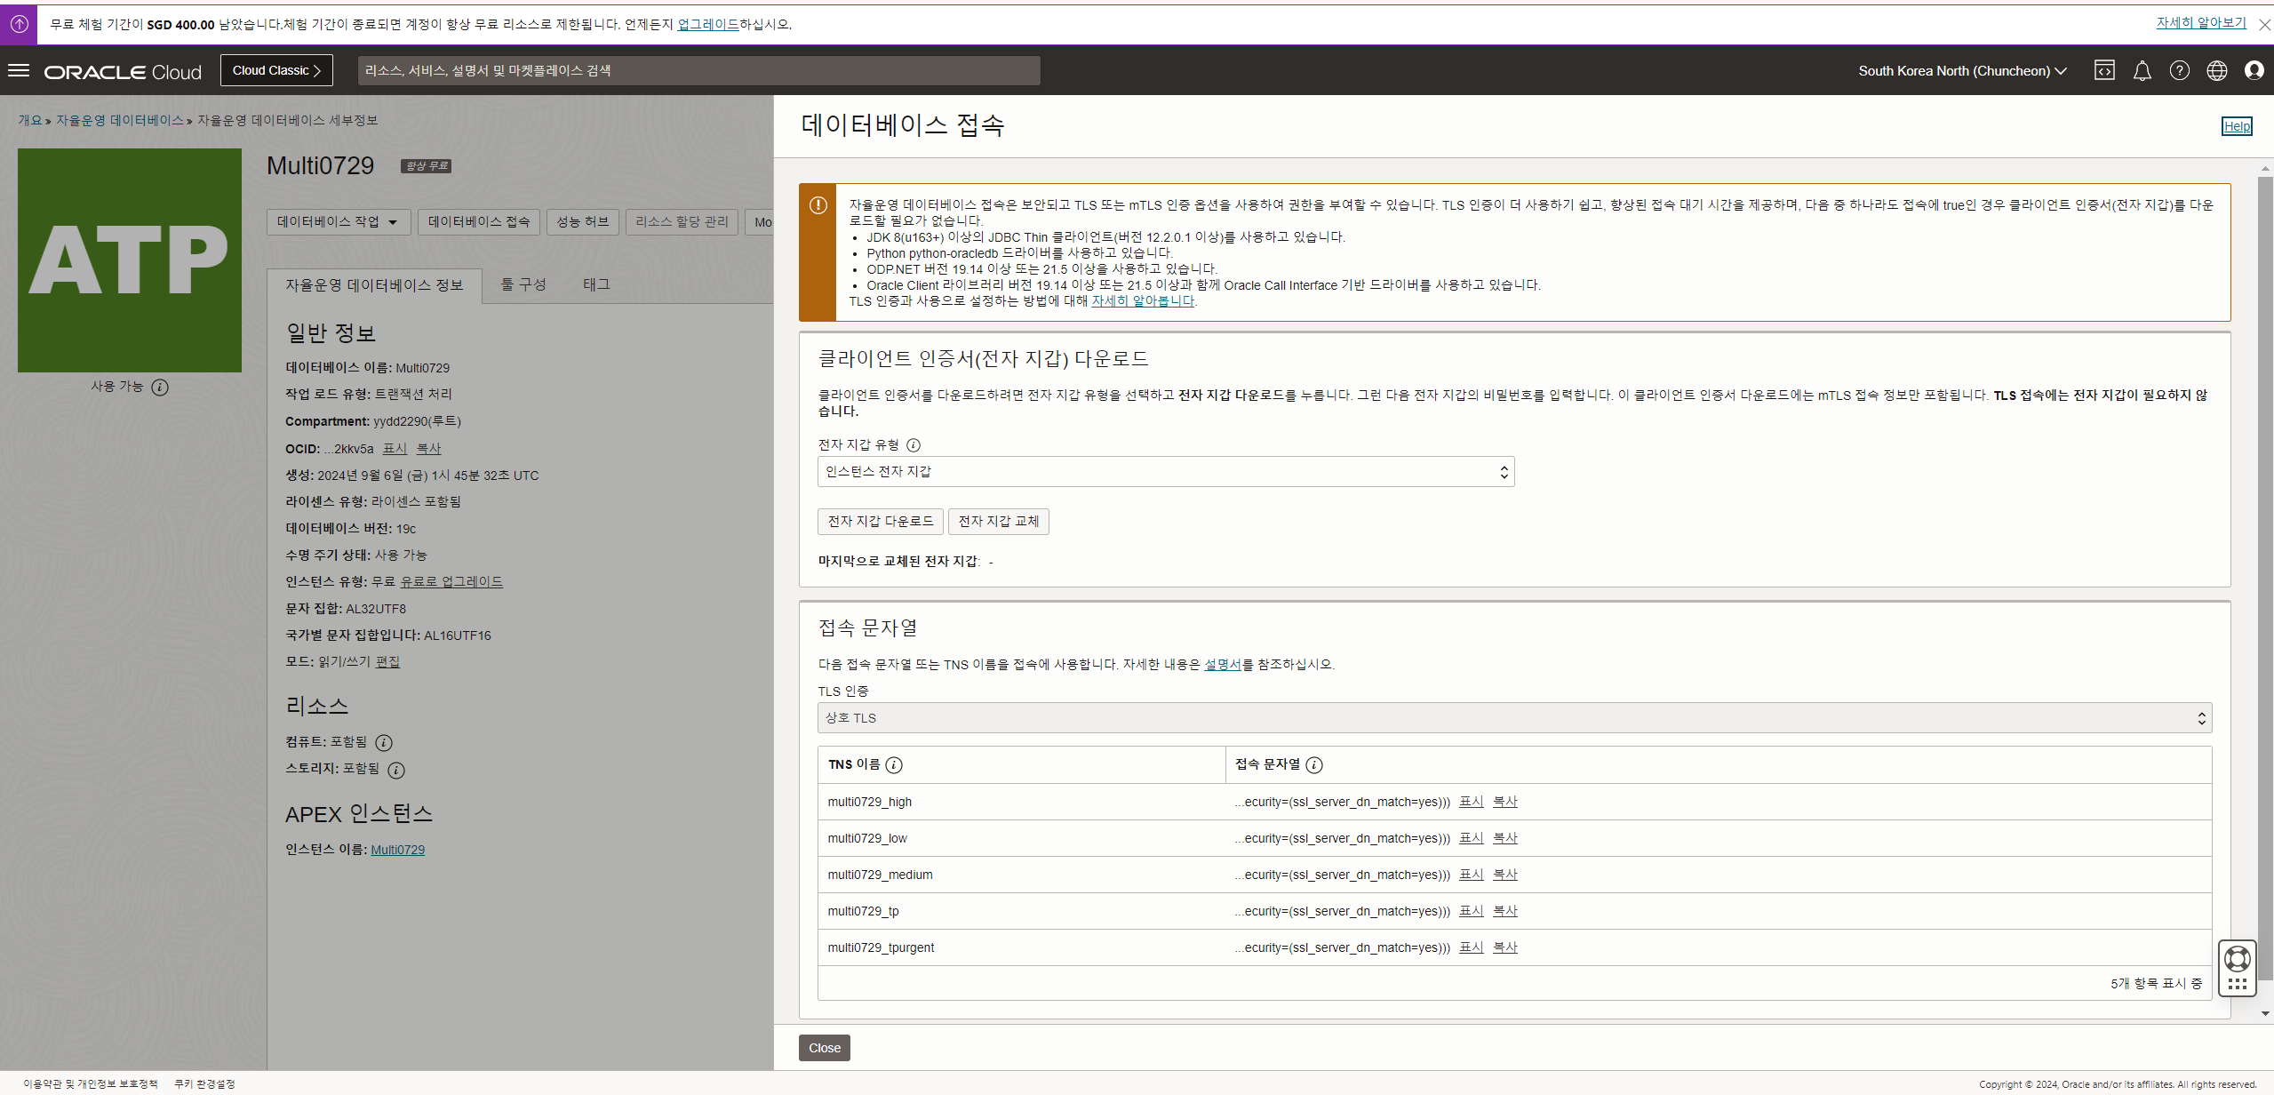Expand the South Korea North region selector
2274x1095 pixels.
click(x=1962, y=70)
